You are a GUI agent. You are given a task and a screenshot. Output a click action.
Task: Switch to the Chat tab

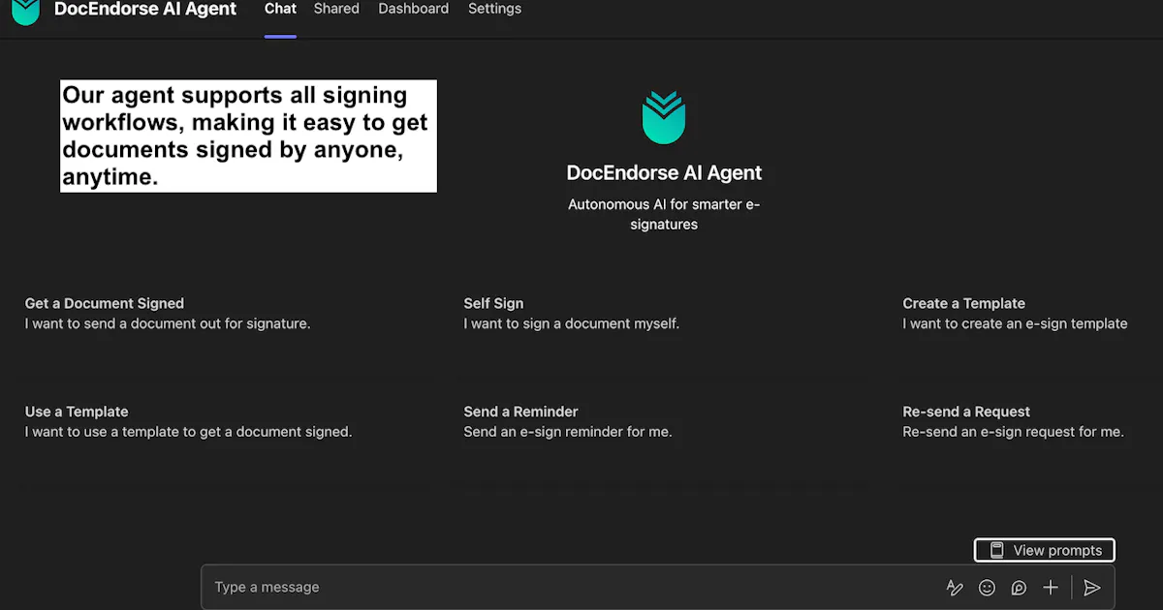[x=280, y=9]
